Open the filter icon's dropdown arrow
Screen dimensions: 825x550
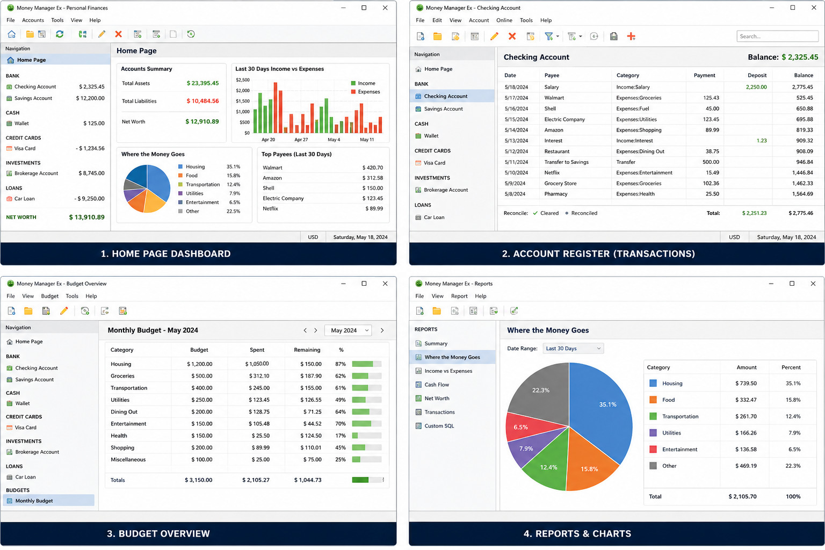(x=558, y=37)
